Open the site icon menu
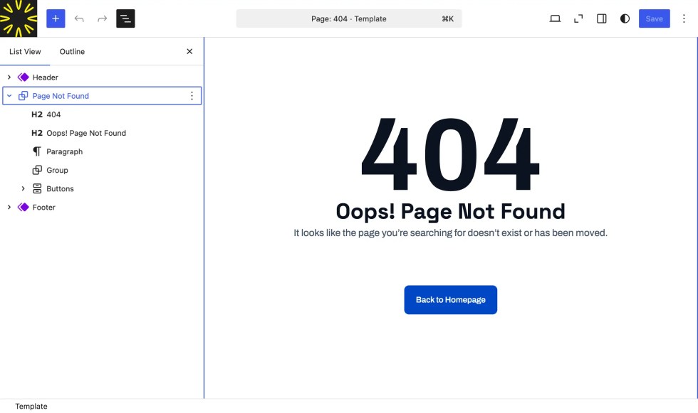The image size is (698, 413). click(19, 18)
